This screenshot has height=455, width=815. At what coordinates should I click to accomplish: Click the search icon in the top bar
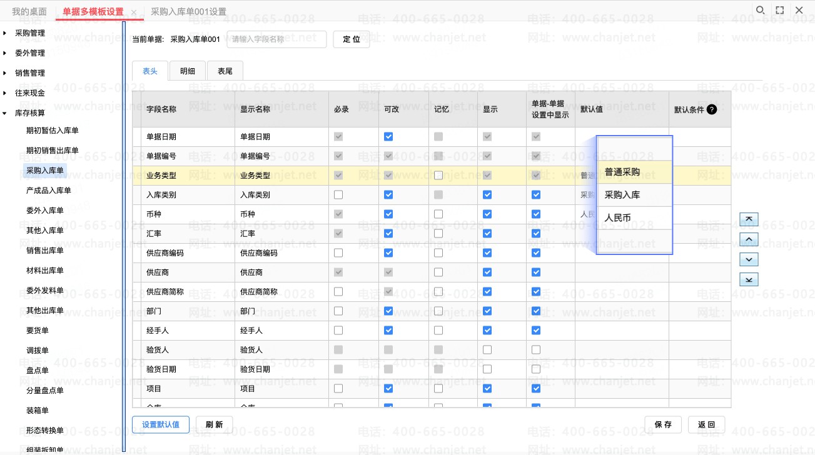coord(760,11)
